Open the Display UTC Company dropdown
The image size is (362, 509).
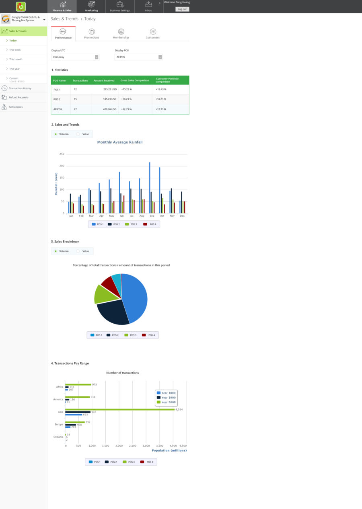coord(75,57)
